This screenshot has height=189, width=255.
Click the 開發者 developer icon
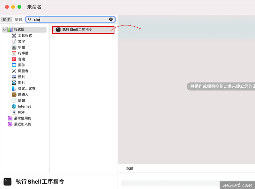pyautogui.click(x=14, y=71)
